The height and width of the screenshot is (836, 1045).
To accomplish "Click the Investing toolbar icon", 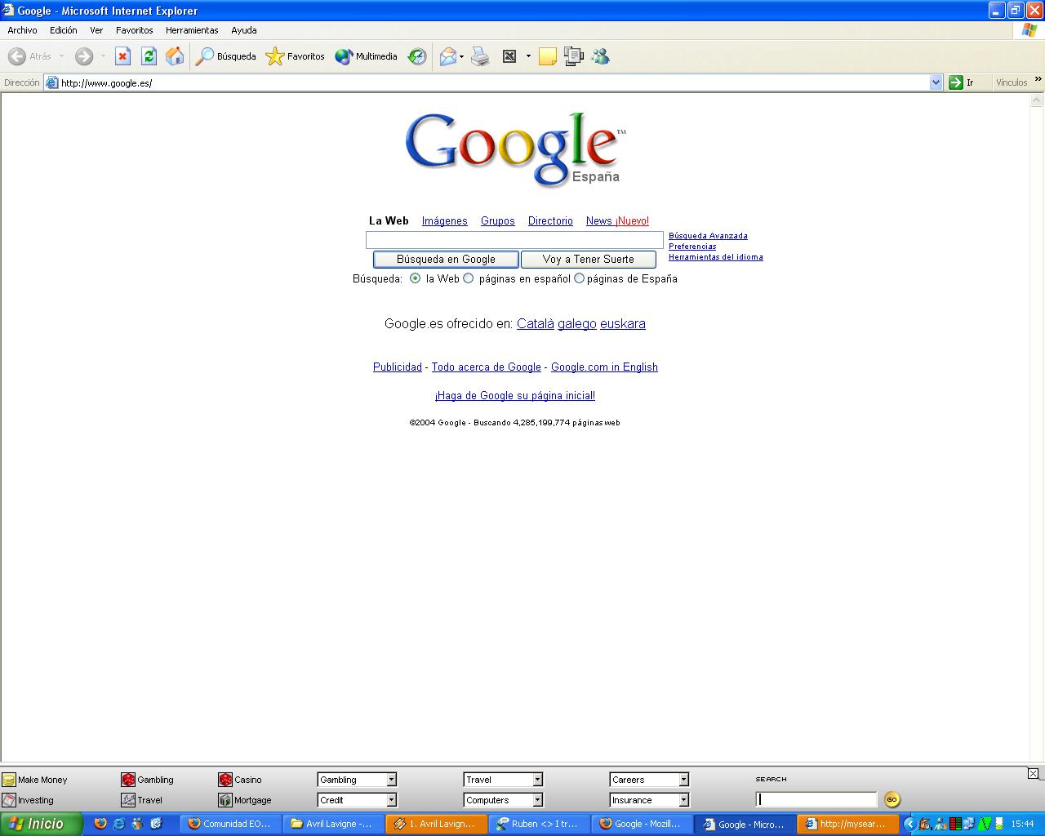I will point(9,800).
